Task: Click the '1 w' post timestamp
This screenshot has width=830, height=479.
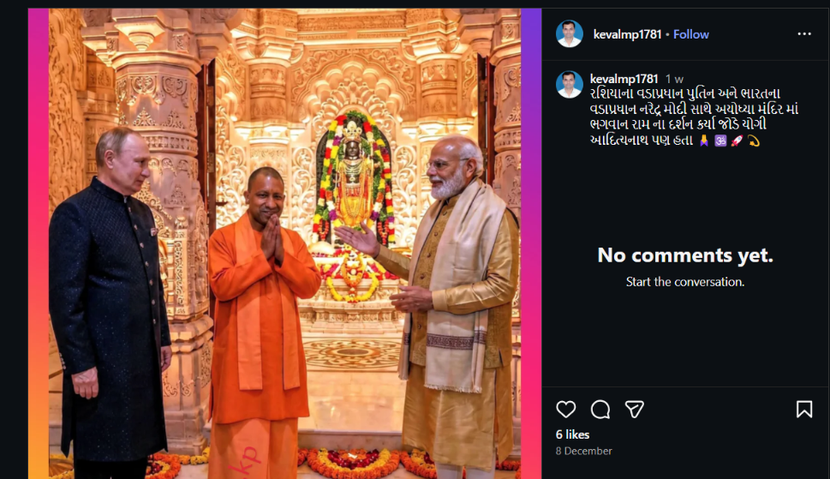Action: [x=675, y=79]
